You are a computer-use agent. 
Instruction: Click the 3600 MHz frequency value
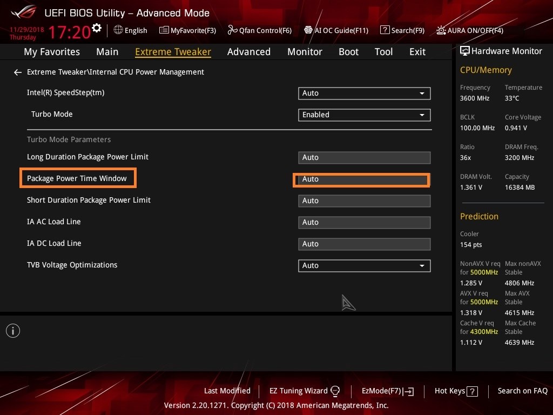475,98
